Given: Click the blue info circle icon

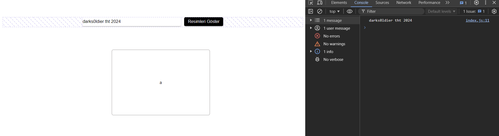Looking at the screenshot, I should [317, 51].
